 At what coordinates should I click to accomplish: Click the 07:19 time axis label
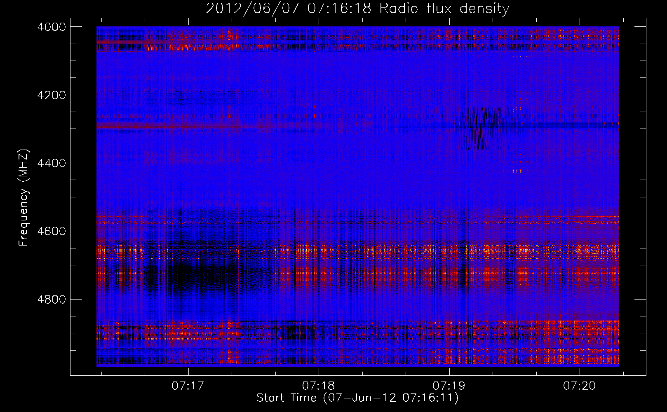[449, 386]
